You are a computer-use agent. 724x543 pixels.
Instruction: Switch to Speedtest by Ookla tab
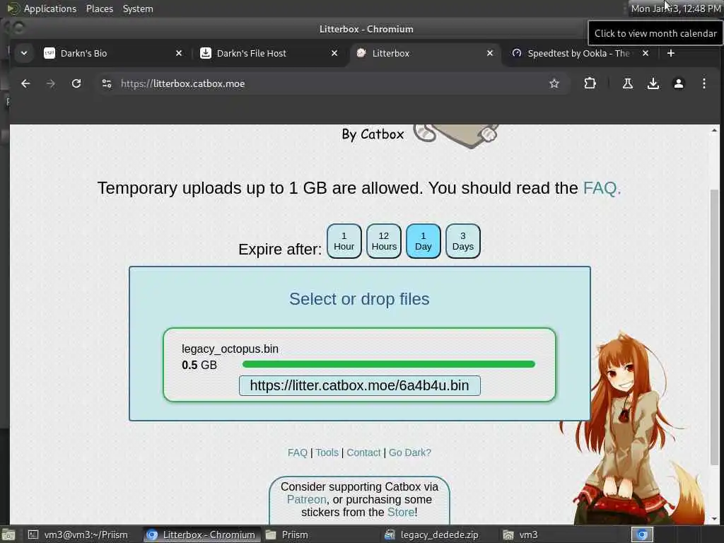click(x=580, y=53)
